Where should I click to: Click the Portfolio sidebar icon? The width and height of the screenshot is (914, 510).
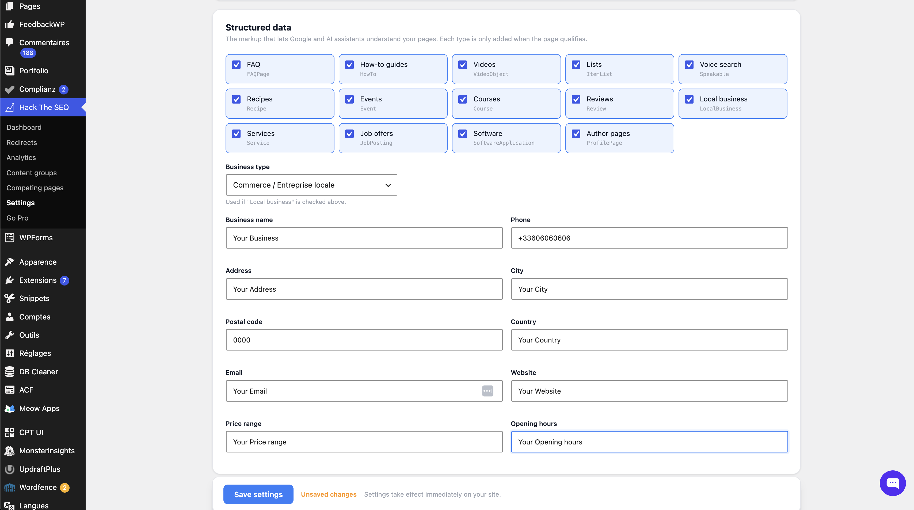tap(10, 71)
